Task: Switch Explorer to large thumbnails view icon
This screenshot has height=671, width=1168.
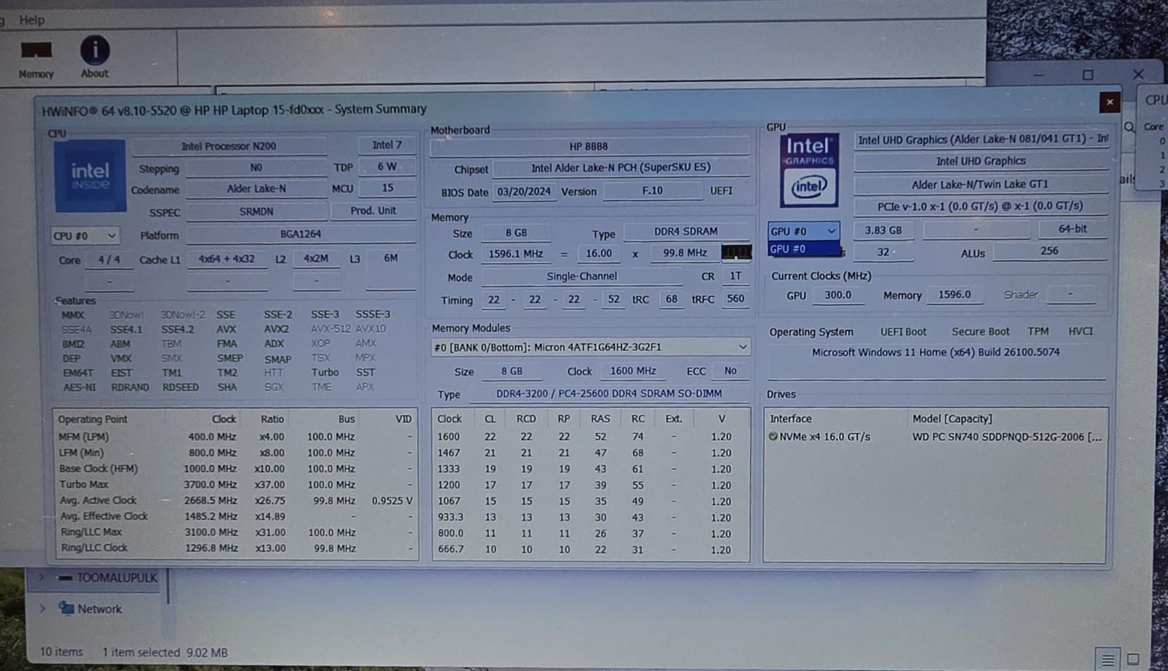Action: (1133, 659)
